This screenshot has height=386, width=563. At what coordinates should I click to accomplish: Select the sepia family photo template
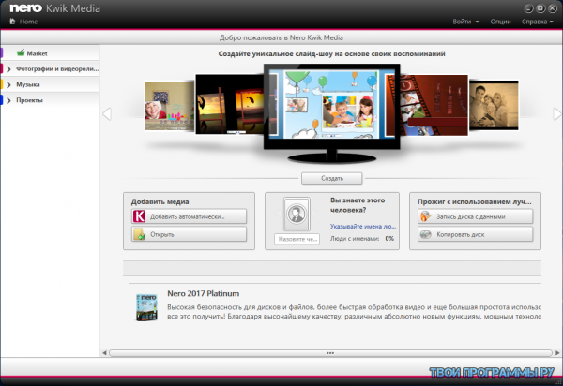pyautogui.click(x=494, y=105)
